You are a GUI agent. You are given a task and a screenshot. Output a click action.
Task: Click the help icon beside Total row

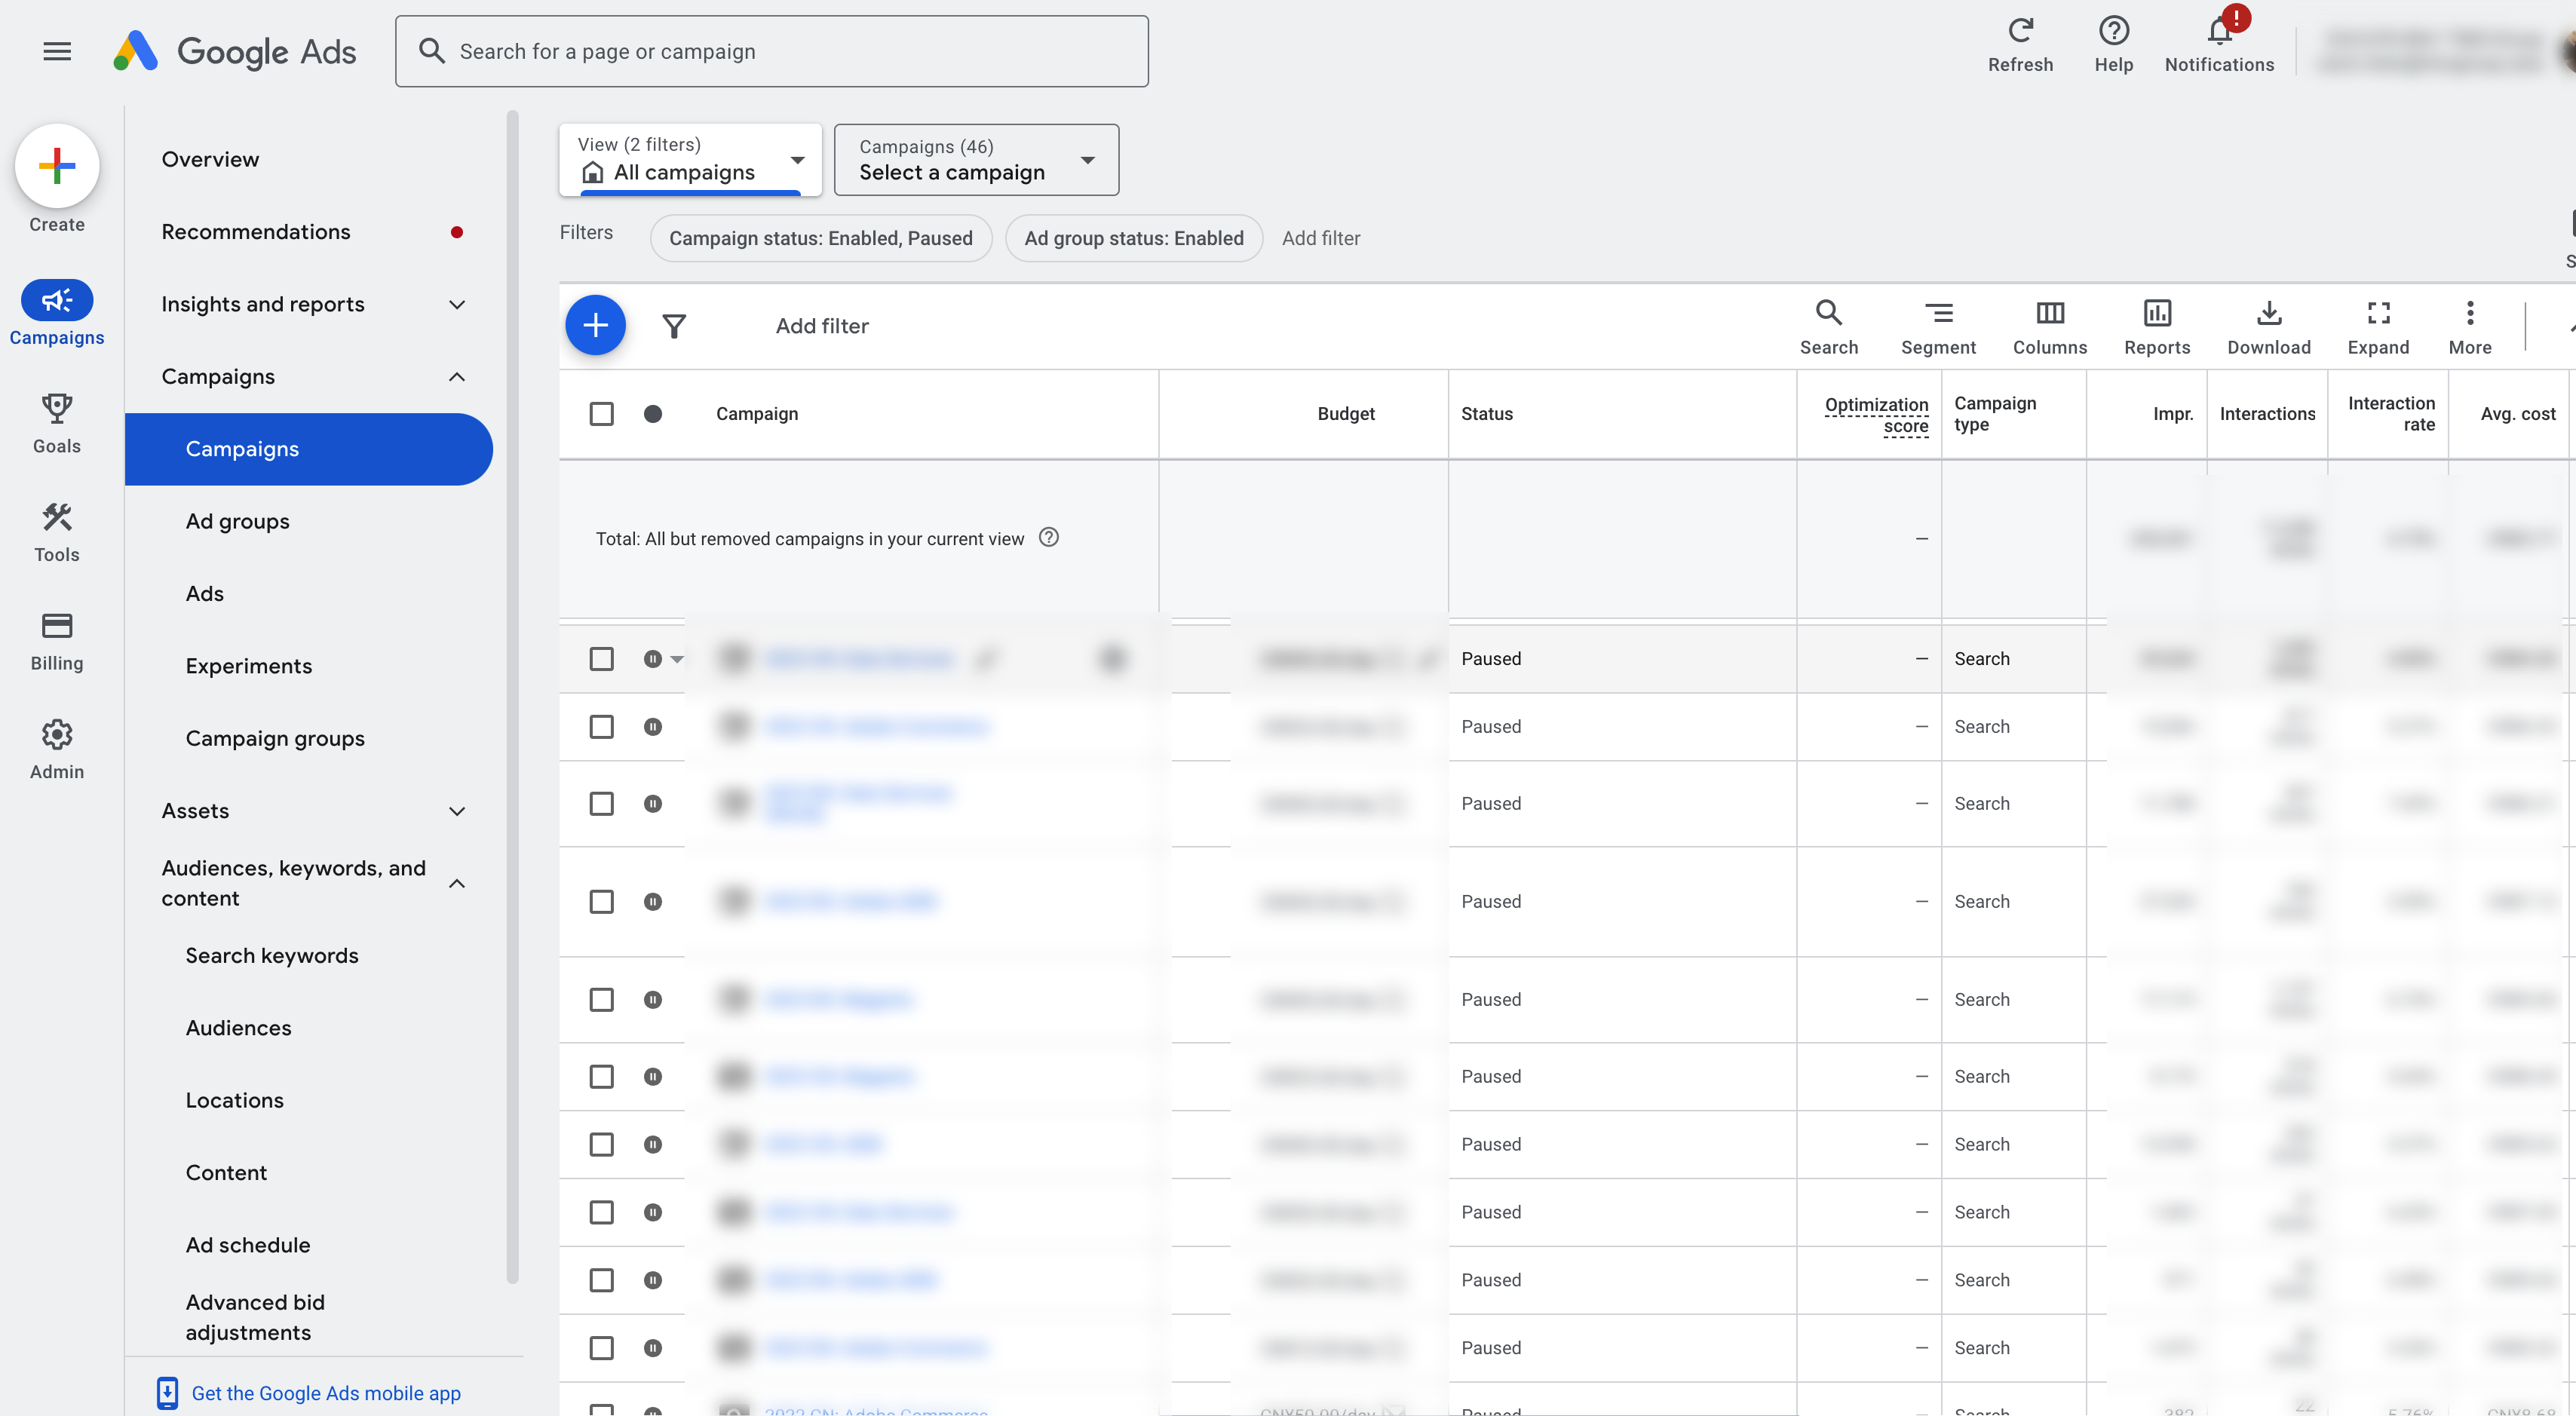pos(1048,537)
